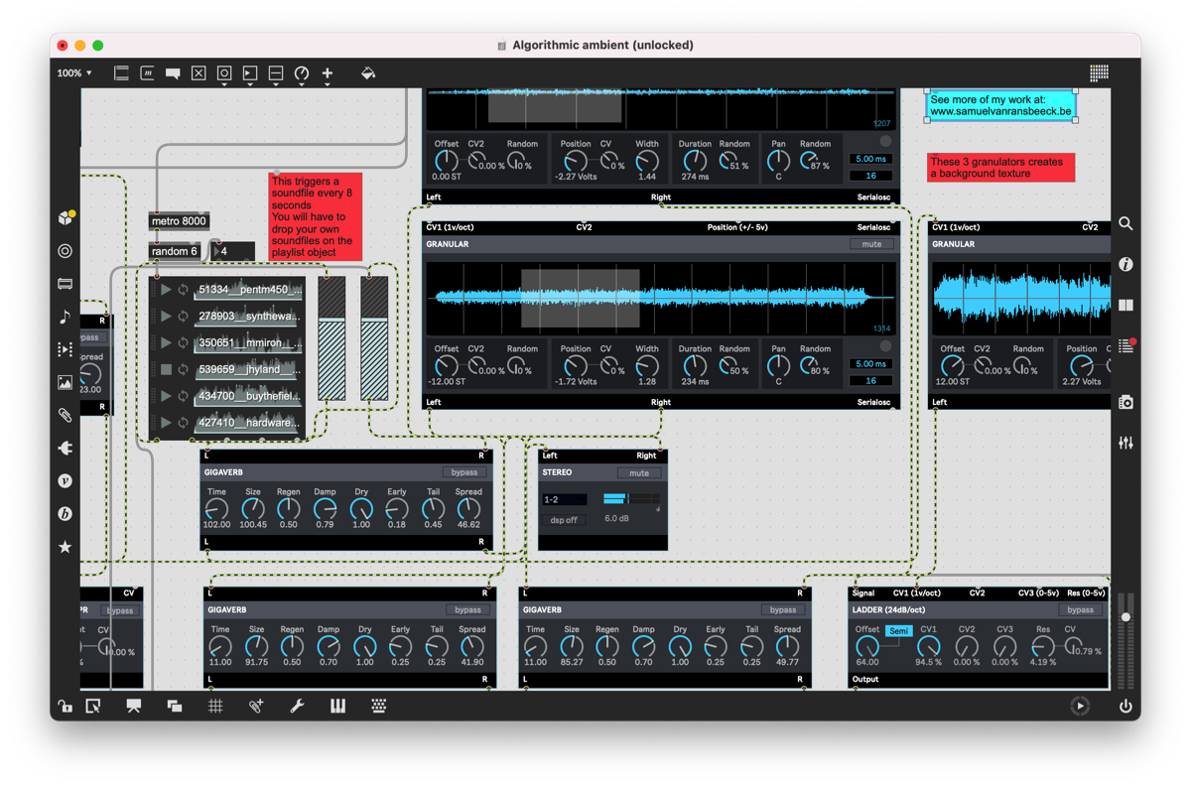Toggle loop for the 51334__pentm450 clip
The width and height of the screenshot is (1191, 786).
pos(183,290)
